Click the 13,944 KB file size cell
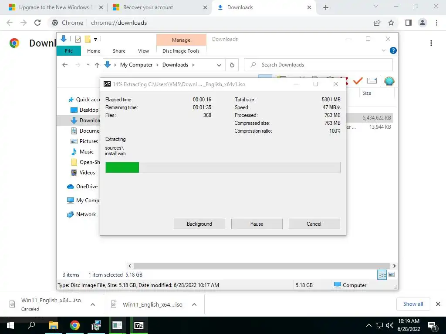This screenshot has height=334, width=446. click(380, 127)
